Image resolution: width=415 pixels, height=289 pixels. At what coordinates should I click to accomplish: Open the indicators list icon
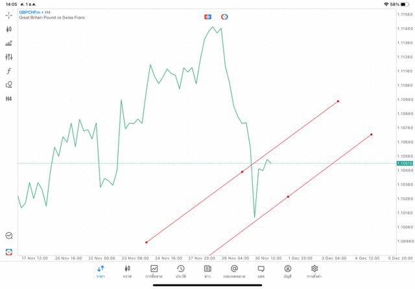tap(9, 43)
